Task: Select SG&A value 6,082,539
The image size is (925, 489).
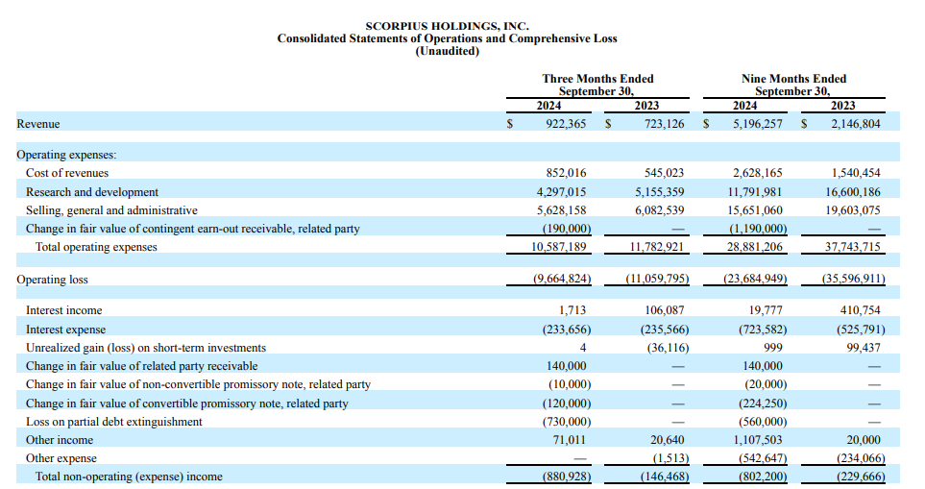Action: (x=660, y=210)
